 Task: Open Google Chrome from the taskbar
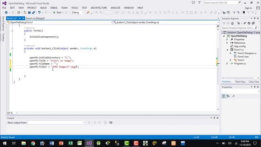pyautogui.click(x=33, y=143)
